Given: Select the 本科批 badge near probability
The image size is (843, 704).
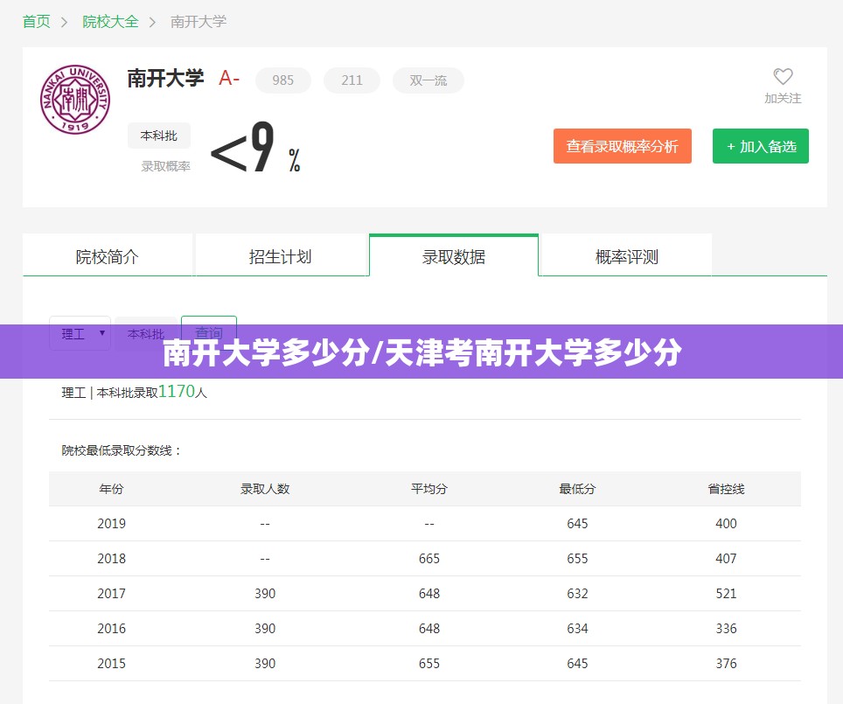Looking at the screenshot, I should pyautogui.click(x=159, y=136).
